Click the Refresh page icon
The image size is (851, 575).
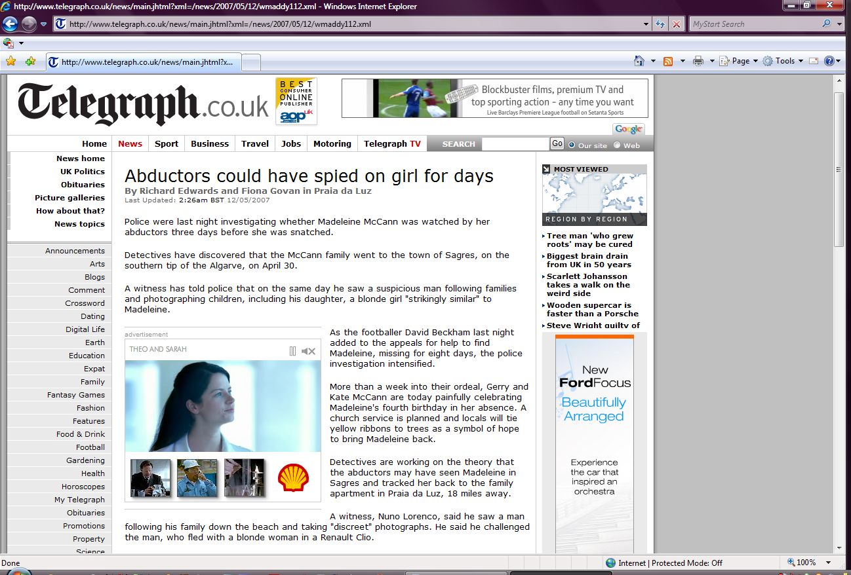661,24
